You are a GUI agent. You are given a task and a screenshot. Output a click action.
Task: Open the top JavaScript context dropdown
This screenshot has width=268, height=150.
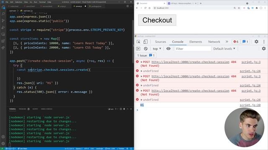pos(157,49)
